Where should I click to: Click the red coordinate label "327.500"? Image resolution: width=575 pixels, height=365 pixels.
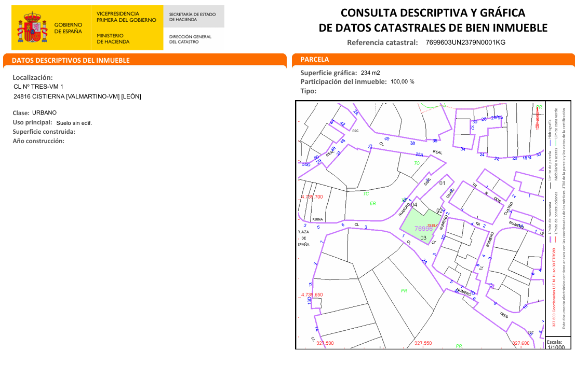coord(325,343)
